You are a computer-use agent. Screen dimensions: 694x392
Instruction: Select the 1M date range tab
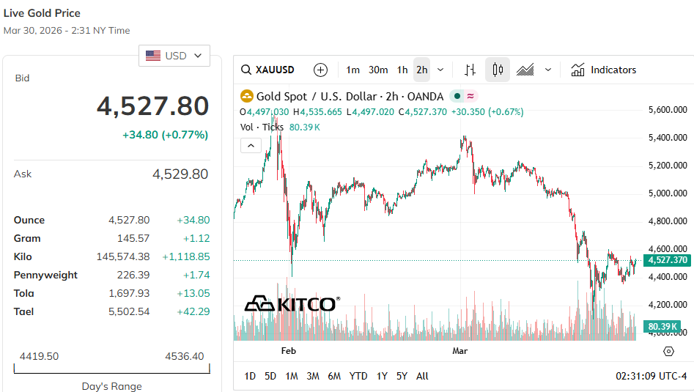pos(292,376)
